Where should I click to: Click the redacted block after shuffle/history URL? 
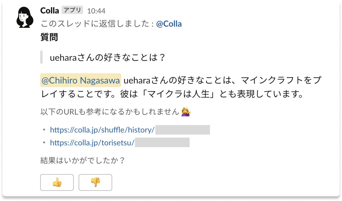(182, 130)
